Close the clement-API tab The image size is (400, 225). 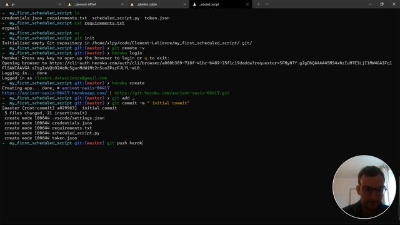coord(122,4)
